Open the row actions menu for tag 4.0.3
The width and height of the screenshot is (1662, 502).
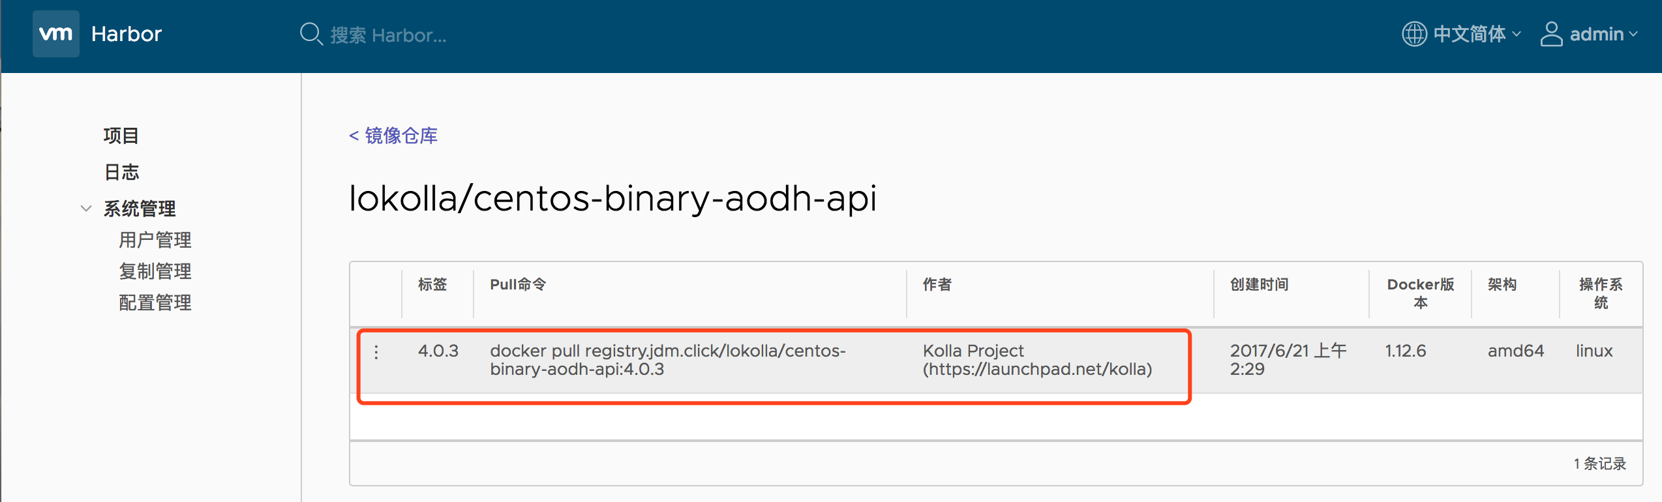pyautogui.click(x=376, y=352)
